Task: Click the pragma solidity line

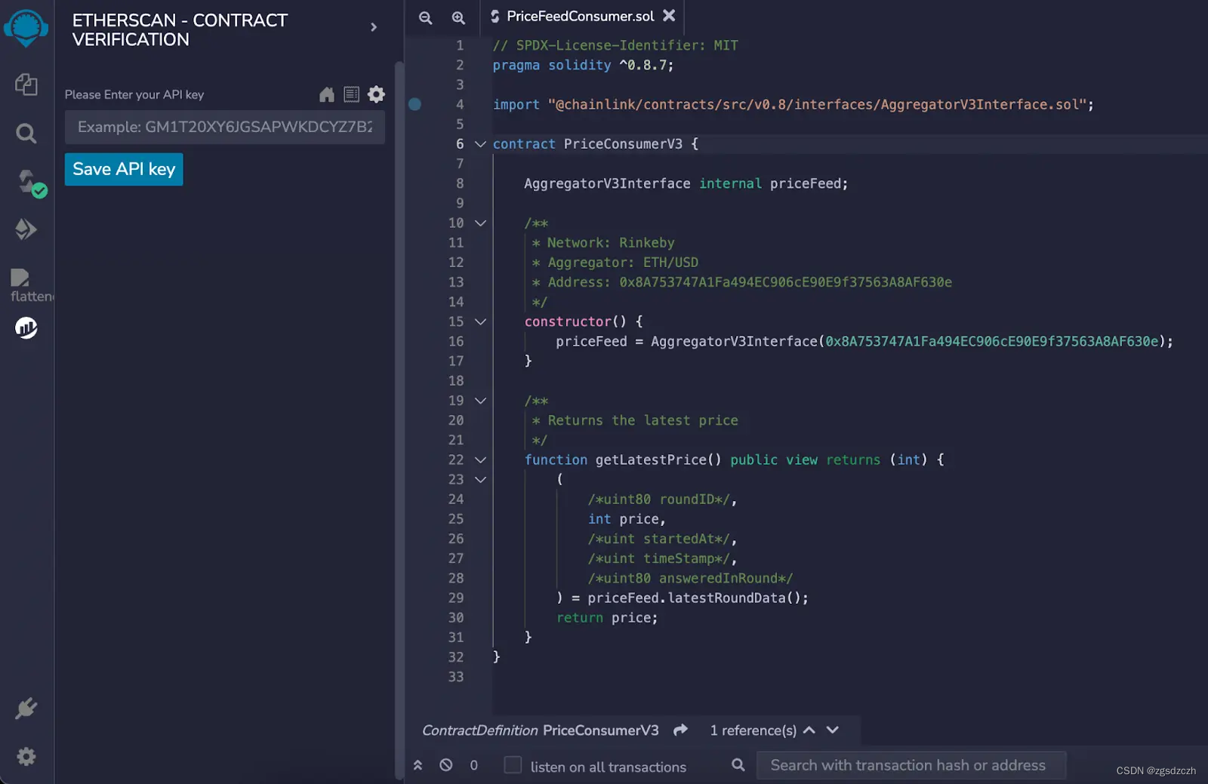Action: click(x=583, y=66)
